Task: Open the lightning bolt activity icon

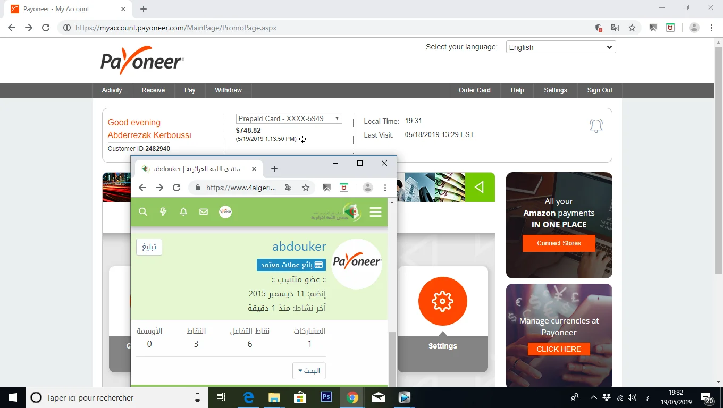Action: (163, 212)
